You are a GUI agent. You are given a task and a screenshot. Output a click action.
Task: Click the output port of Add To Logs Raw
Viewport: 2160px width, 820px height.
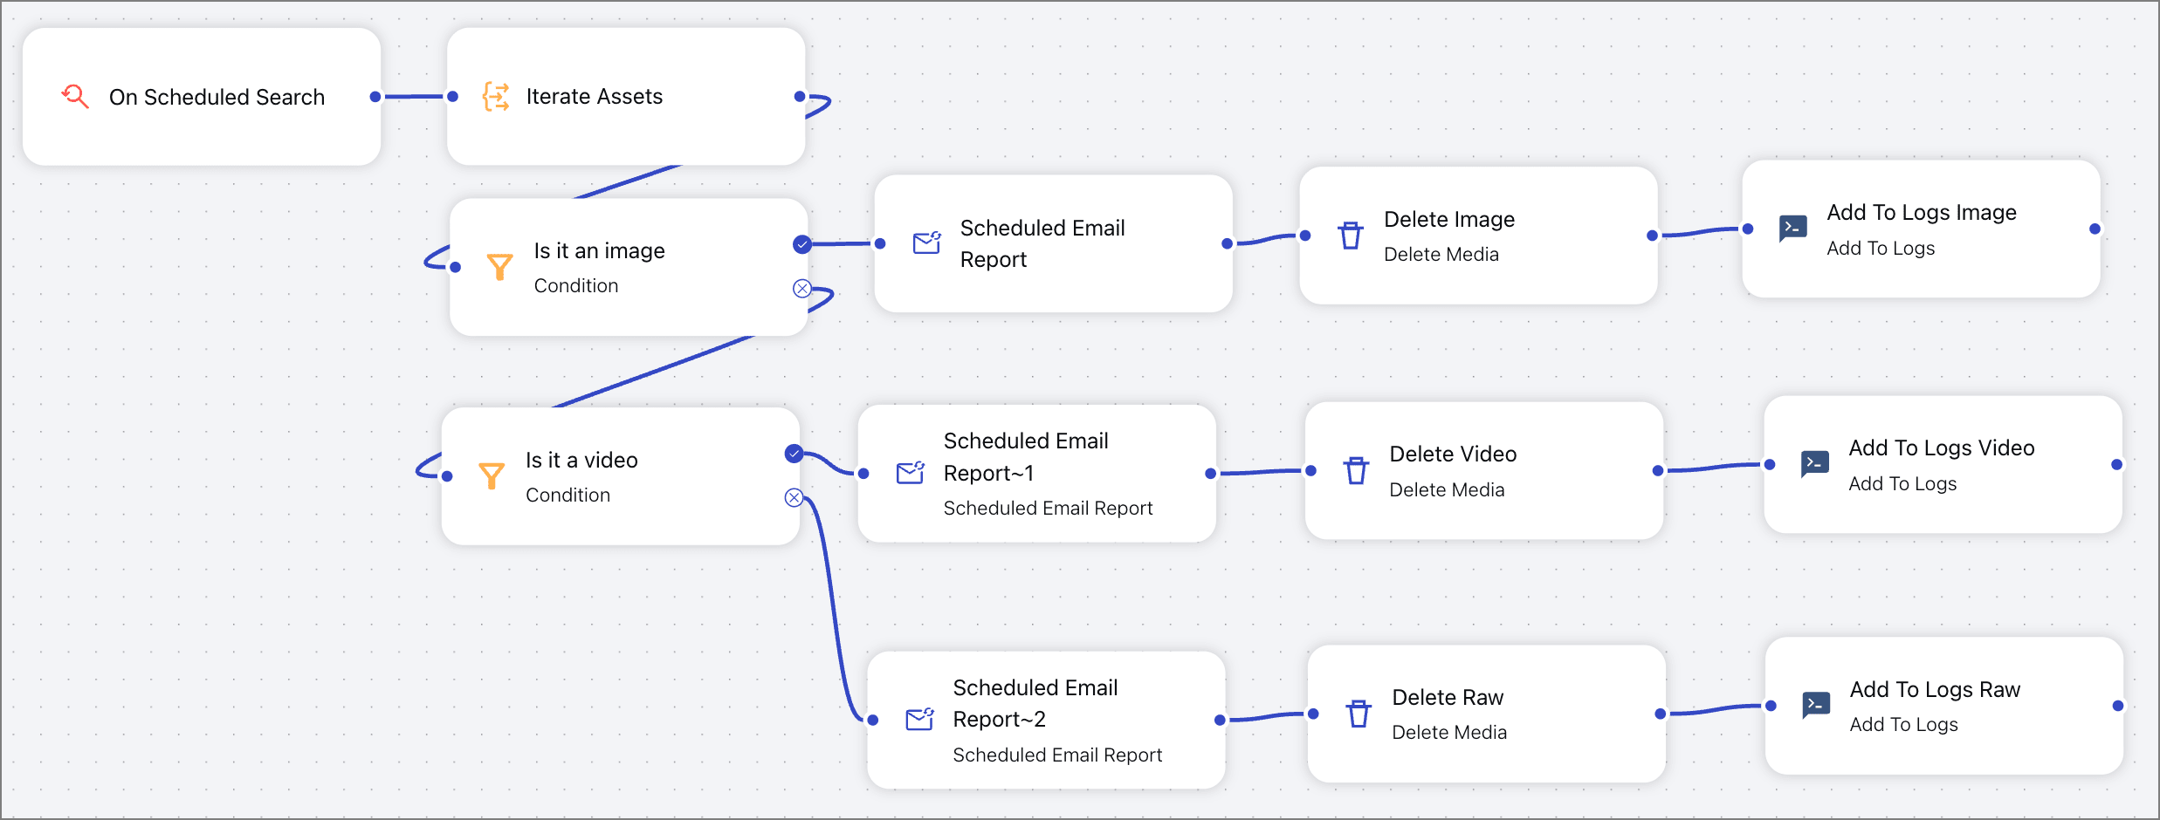pyautogui.click(x=2117, y=706)
